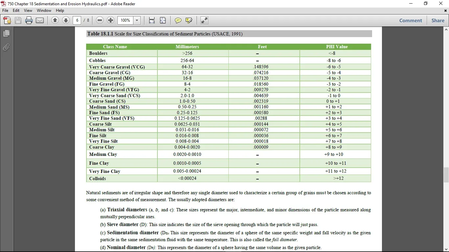Show the page thumbnails panel
Screen dimensions: 449x252
tap(6, 33)
